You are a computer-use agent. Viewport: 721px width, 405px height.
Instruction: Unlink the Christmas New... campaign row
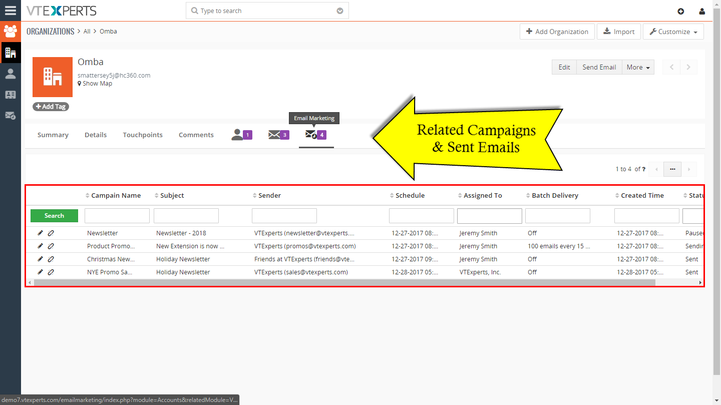[x=51, y=259]
